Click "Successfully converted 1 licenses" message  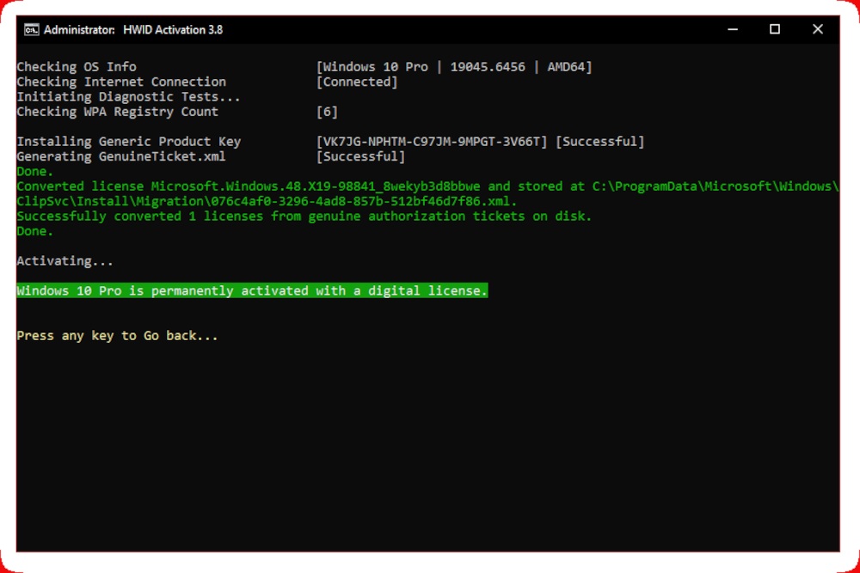304,216
